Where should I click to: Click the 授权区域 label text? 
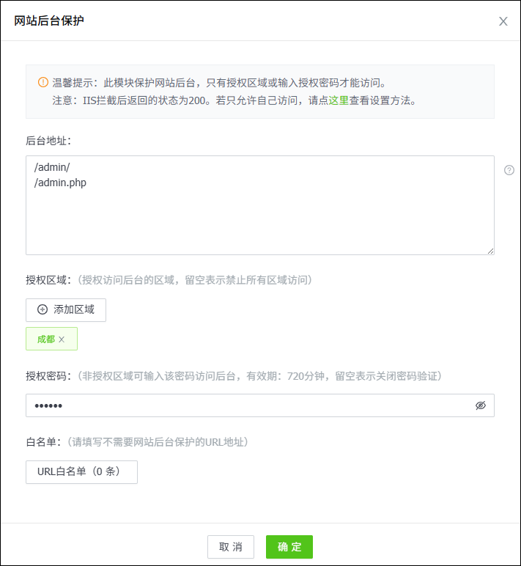[47, 280]
